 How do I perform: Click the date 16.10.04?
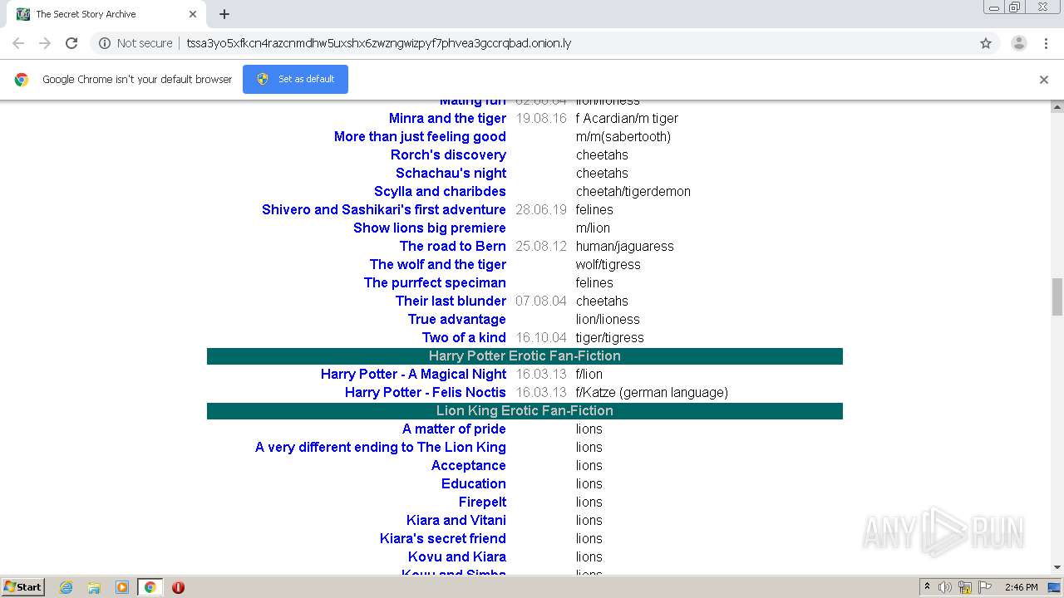(x=541, y=337)
